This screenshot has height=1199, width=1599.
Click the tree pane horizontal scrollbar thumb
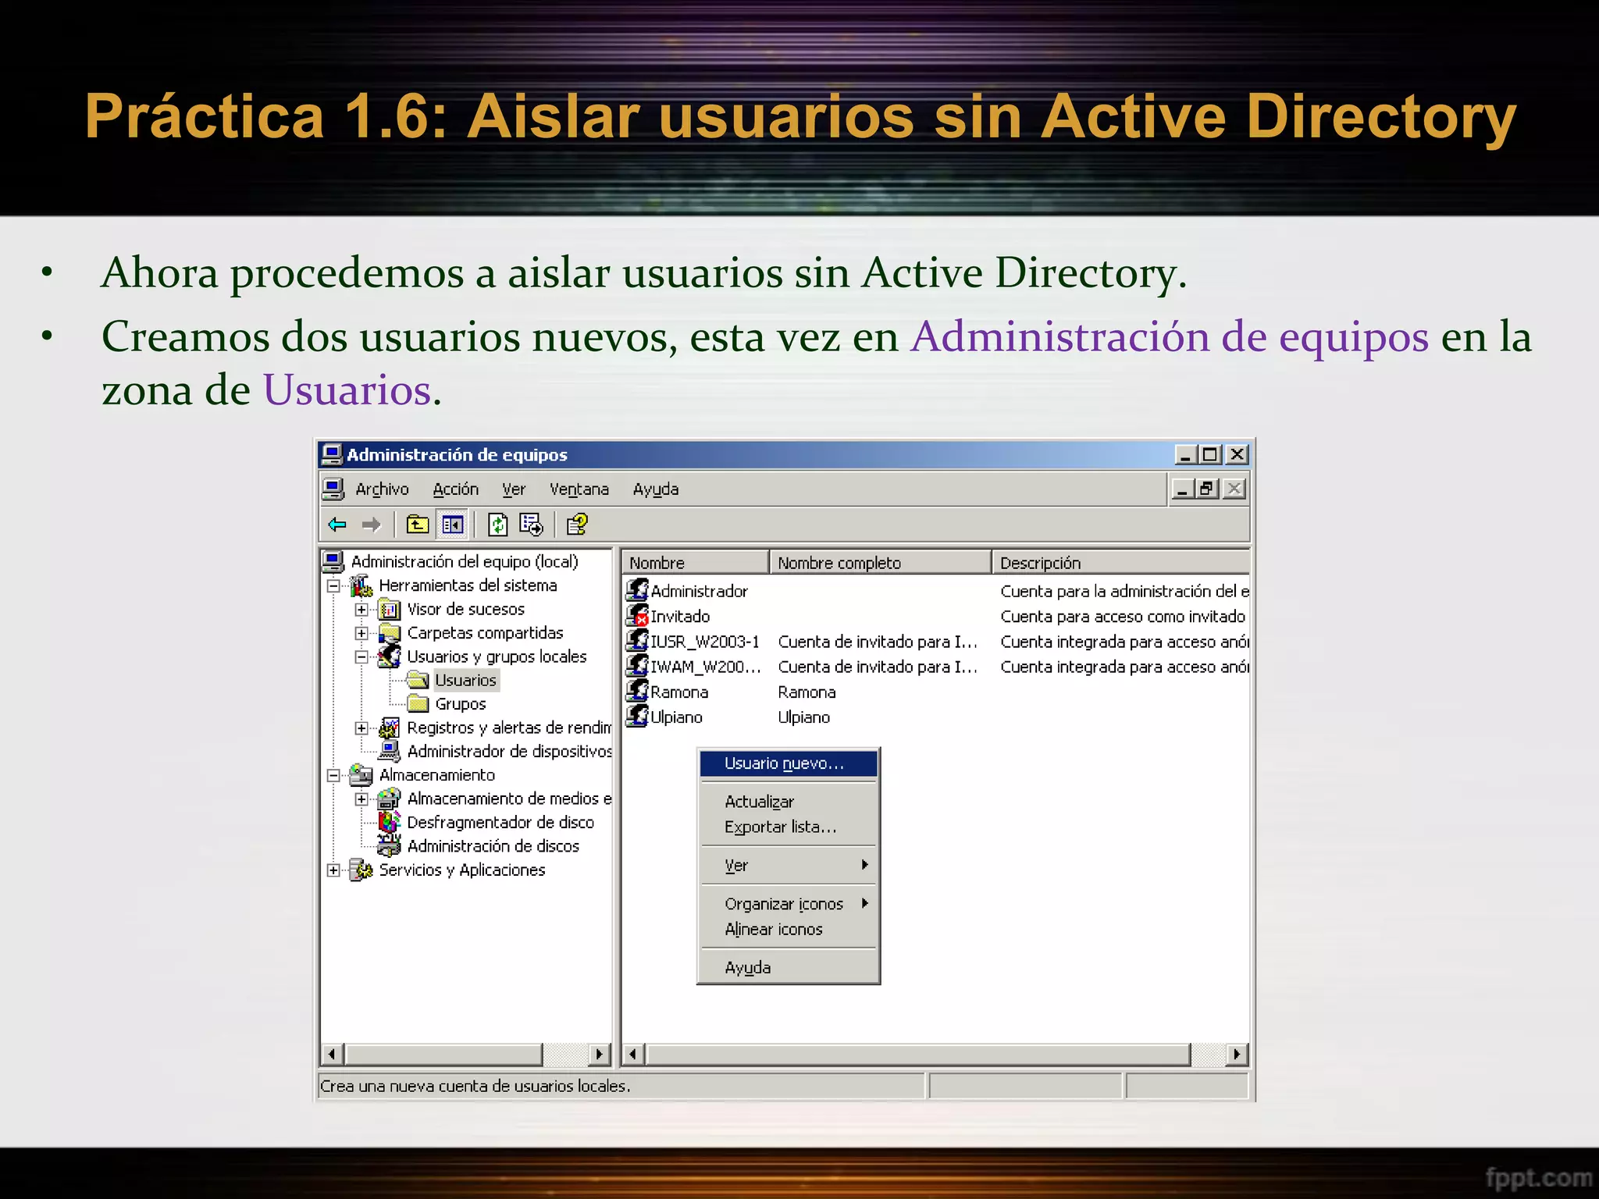tap(443, 1055)
